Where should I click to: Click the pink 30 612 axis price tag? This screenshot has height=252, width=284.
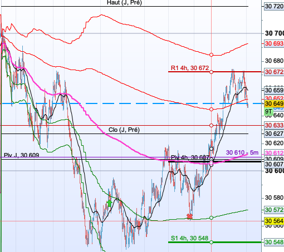pyautogui.click(x=274, y=153)
